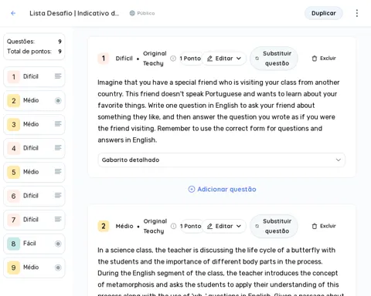Image resolution: width=371 pixels, height=296 pixels.
Task: Click the question 1 text starting 'Imagine that you have'
Action: coord(219,111)
